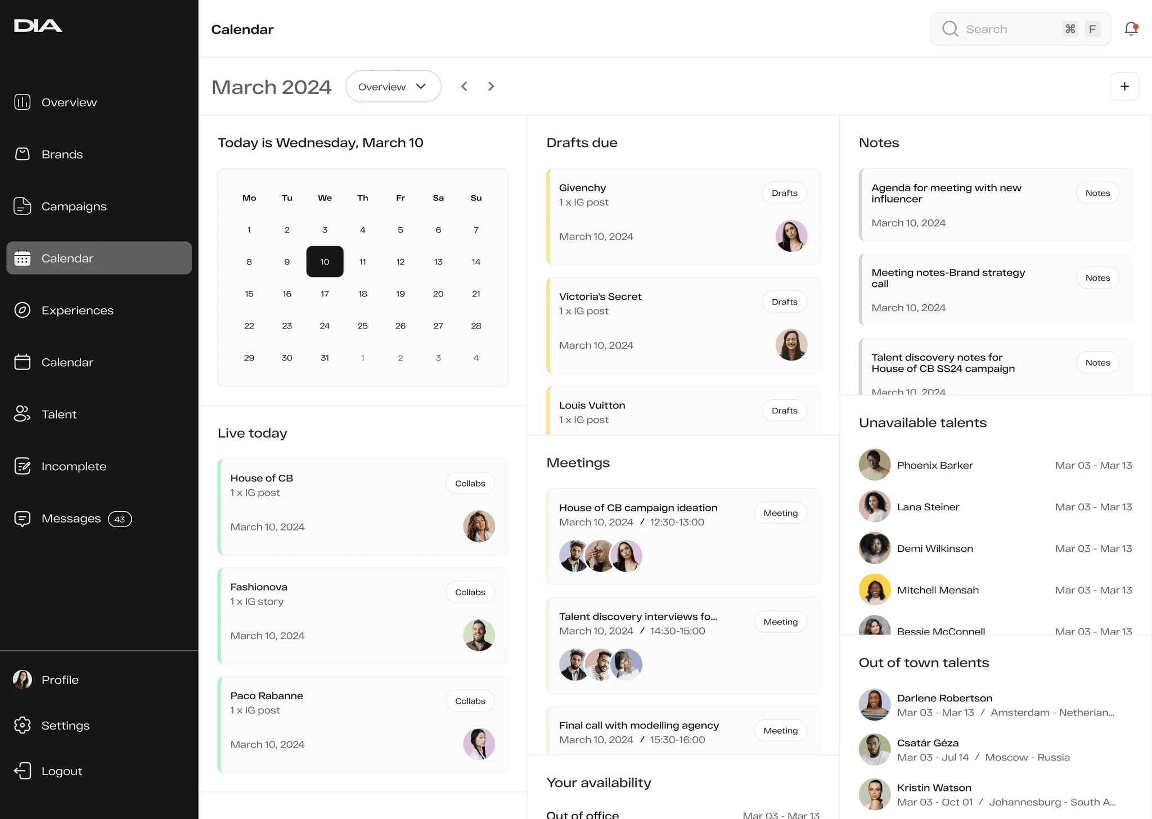Open the notifications bell
Screen dimensions: 1152x819
pos(1131,29)
